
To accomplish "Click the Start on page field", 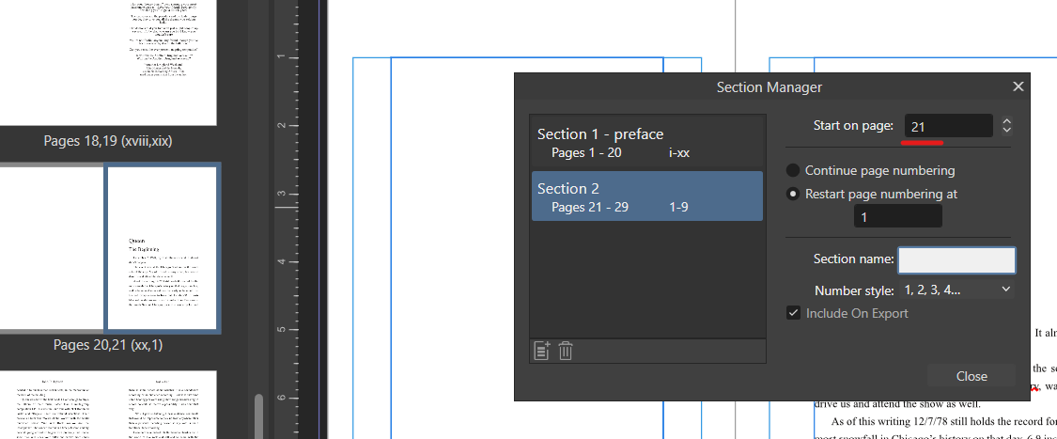I will tap(948, 126).
